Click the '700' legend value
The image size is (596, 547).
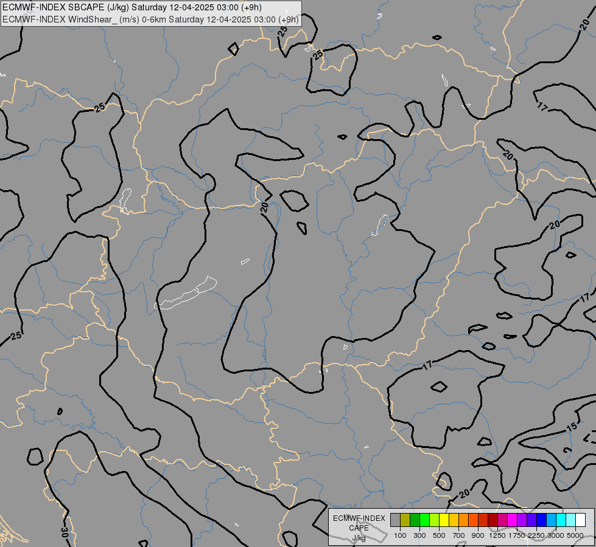[x=459, y=535]
